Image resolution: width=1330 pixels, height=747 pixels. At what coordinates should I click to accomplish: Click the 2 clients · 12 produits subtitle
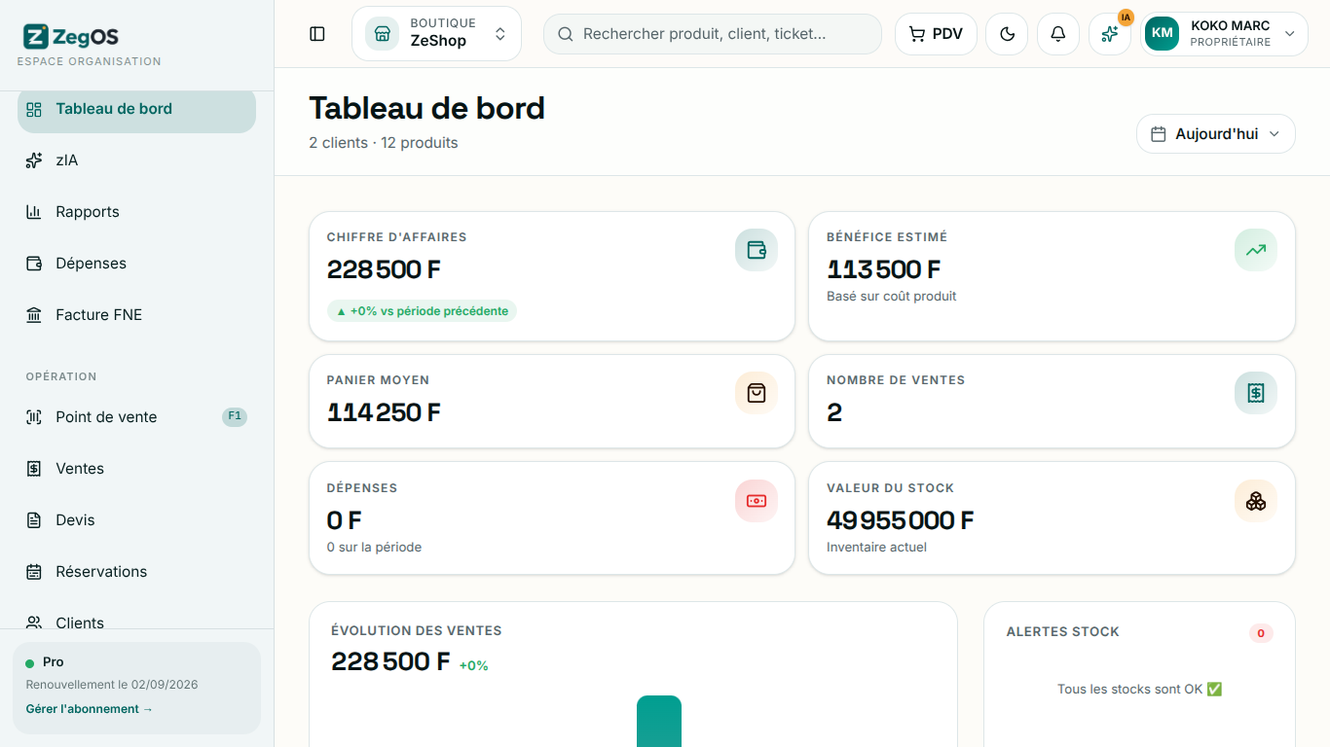click(384, 143)
